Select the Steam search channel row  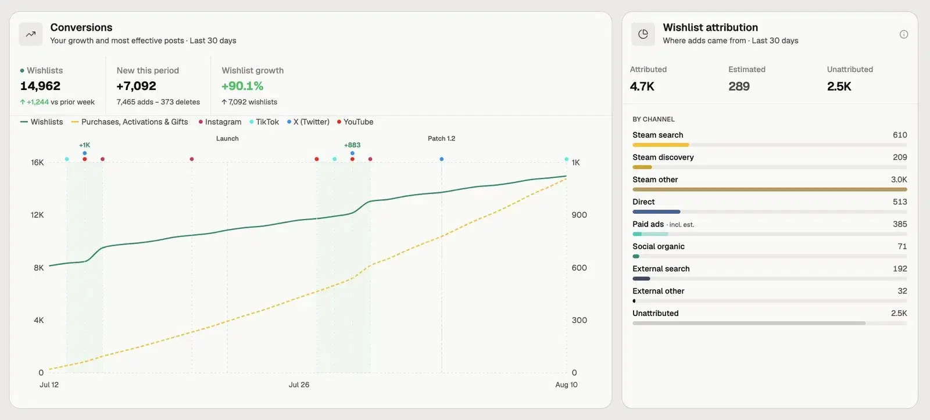pyautogui.click(x=770, y=140)
